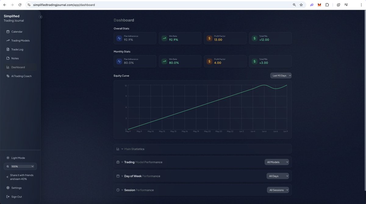
Task: Click the browser address bar URL
Action: pos(64,5)
